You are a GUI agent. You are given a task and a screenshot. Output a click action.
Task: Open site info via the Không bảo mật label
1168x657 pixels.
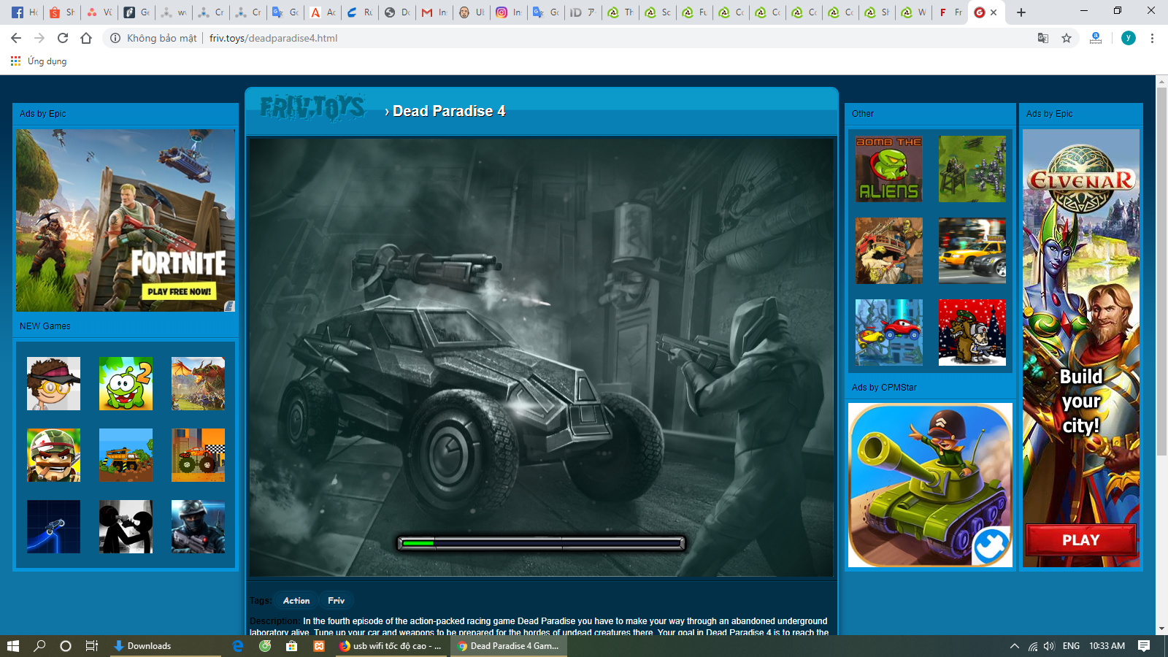point(164,38)
